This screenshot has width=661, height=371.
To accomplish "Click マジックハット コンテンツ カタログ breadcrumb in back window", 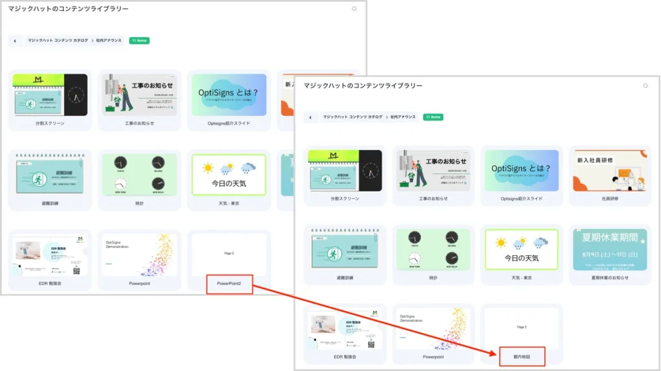I will (x=57, y=41).
